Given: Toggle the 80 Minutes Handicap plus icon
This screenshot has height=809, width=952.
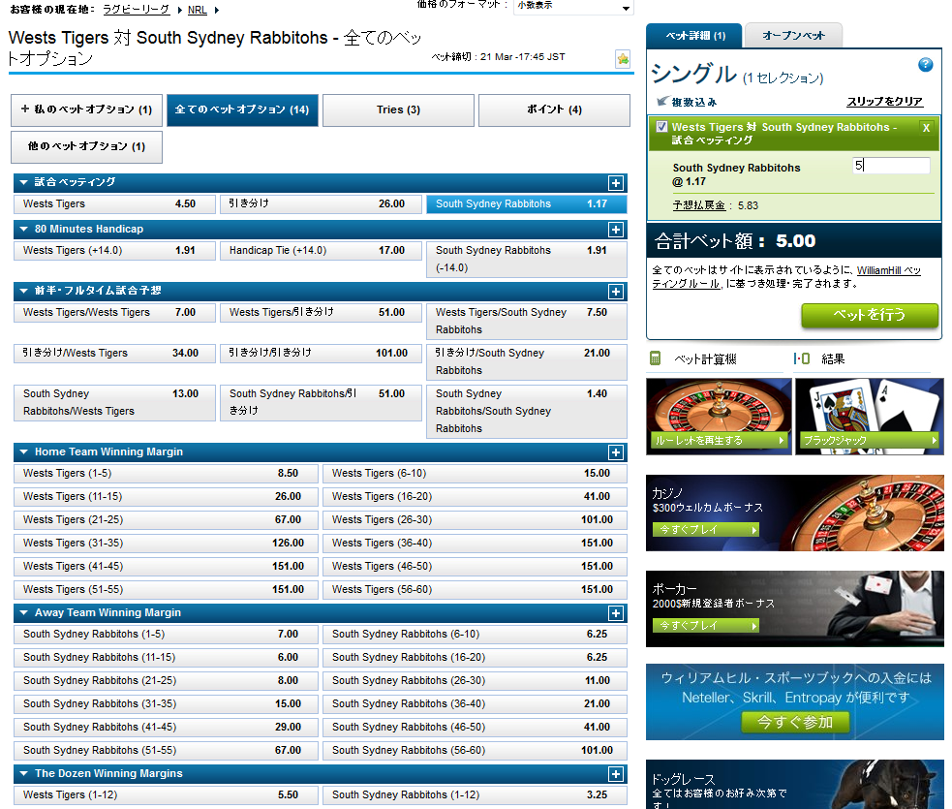Looking at the screenshot, I should pyautogui.click(x=615, y=230).
